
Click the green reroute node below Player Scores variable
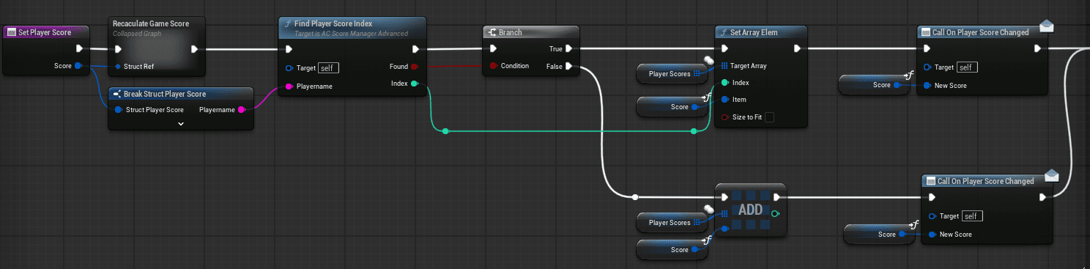(x=694, y=131)
